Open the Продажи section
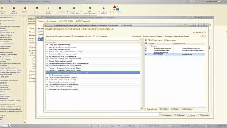Screen dimensions: 227x128 25,10
